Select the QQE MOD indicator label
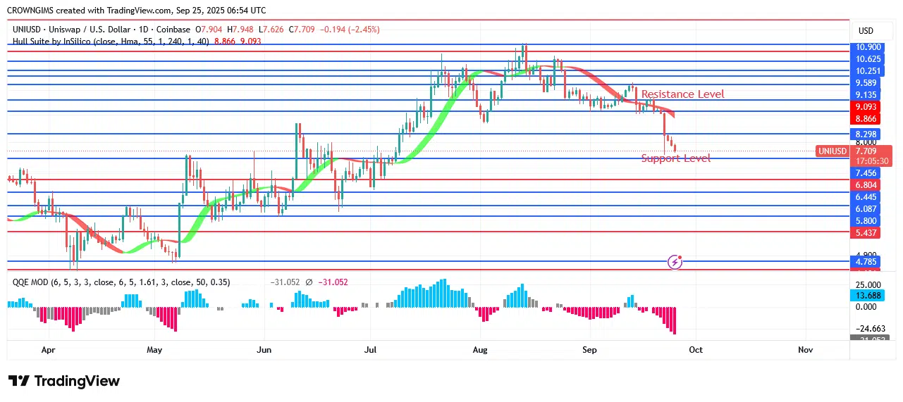The width and height of the screenshot is (903, 402). tap(121, 282)
